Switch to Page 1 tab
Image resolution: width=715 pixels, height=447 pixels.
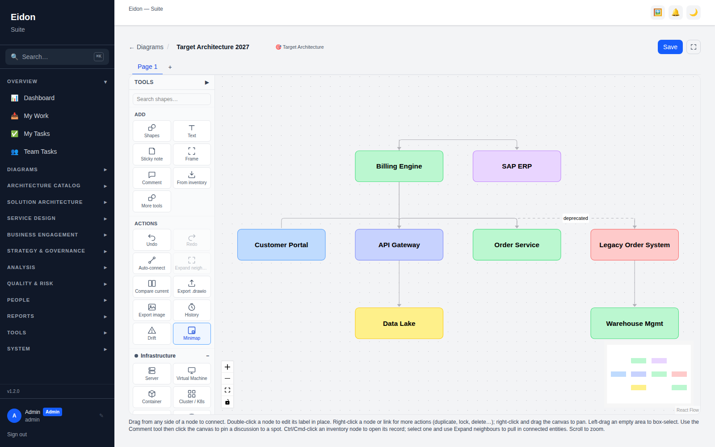click(147, 67)
